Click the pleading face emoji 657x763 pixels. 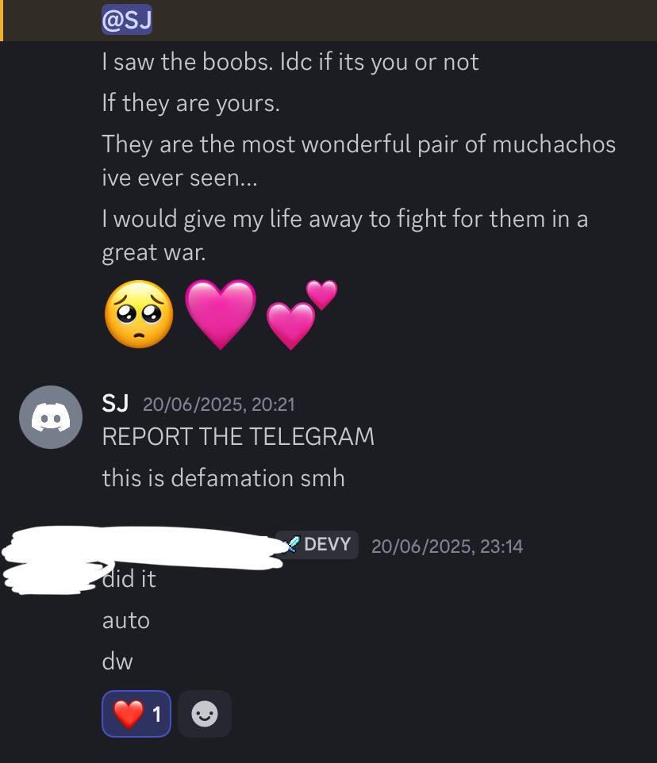(139, 314)
